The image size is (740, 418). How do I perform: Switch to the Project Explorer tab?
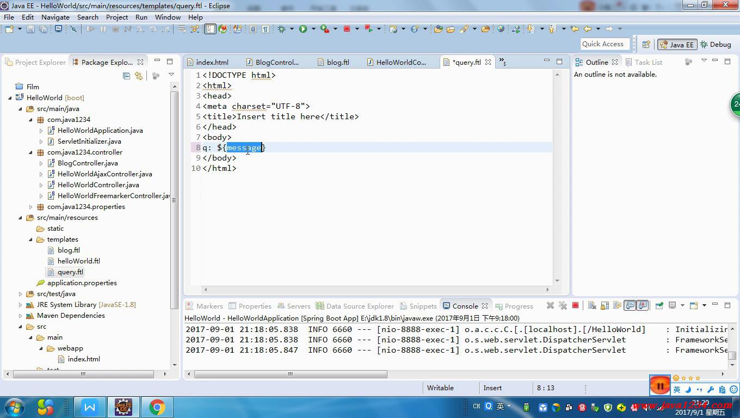35,62
